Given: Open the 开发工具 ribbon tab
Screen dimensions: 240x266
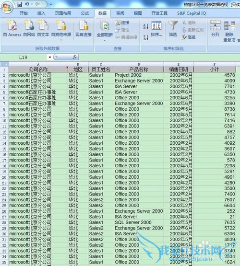Looking at the screenshot, I should pos(159,13).
